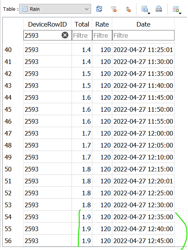Image resolution: width=188 pixels, height=250 pixels.
Task: Click date cell 2022-04-27 12:40:00
Action: (143, 229)
